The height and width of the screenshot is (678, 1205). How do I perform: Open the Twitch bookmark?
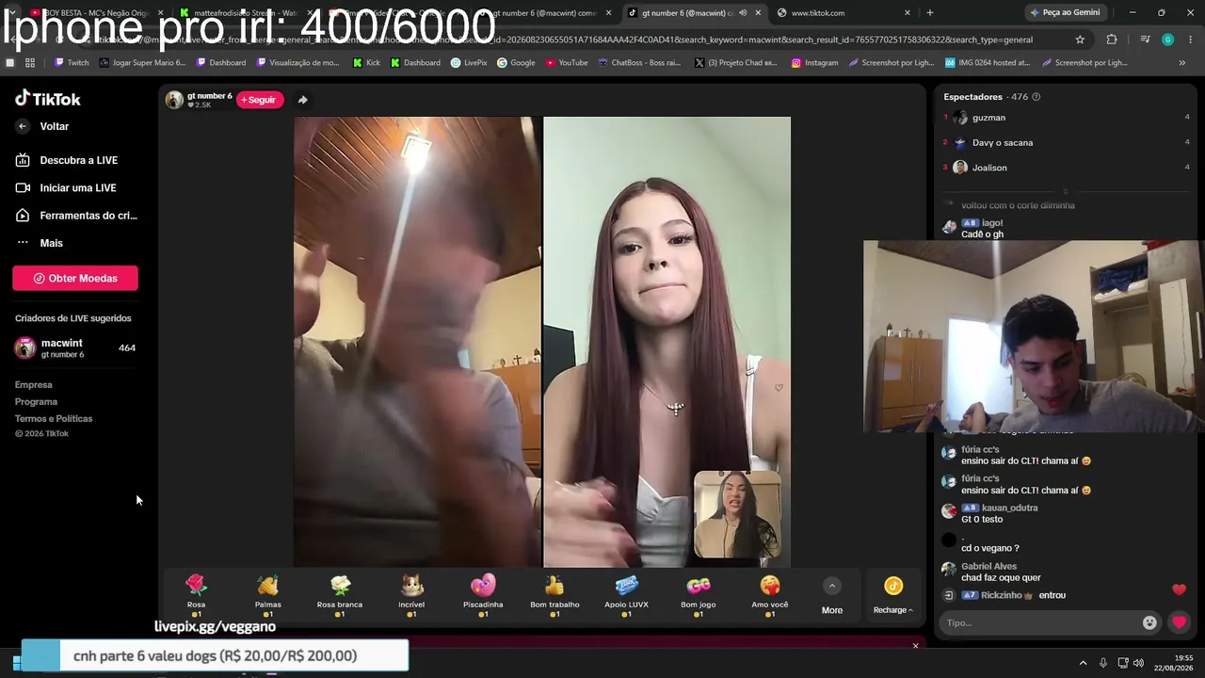pyautogui.click(x=72, y=63)
